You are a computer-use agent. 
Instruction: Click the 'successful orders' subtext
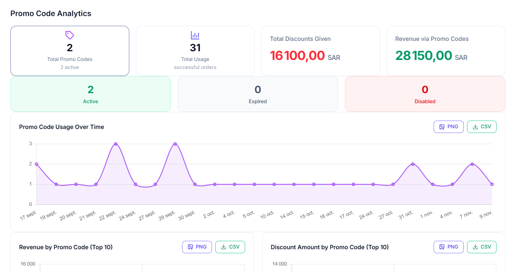pos(195,67)
